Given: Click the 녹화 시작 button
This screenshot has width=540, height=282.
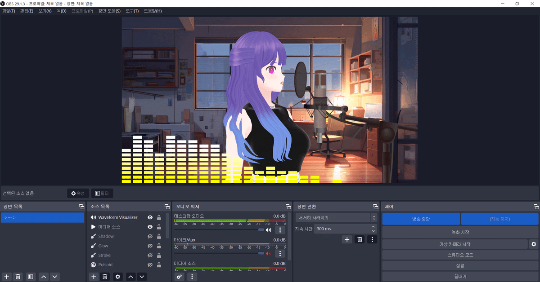Looking at the screenshot, I should click(x=460, y=233).
